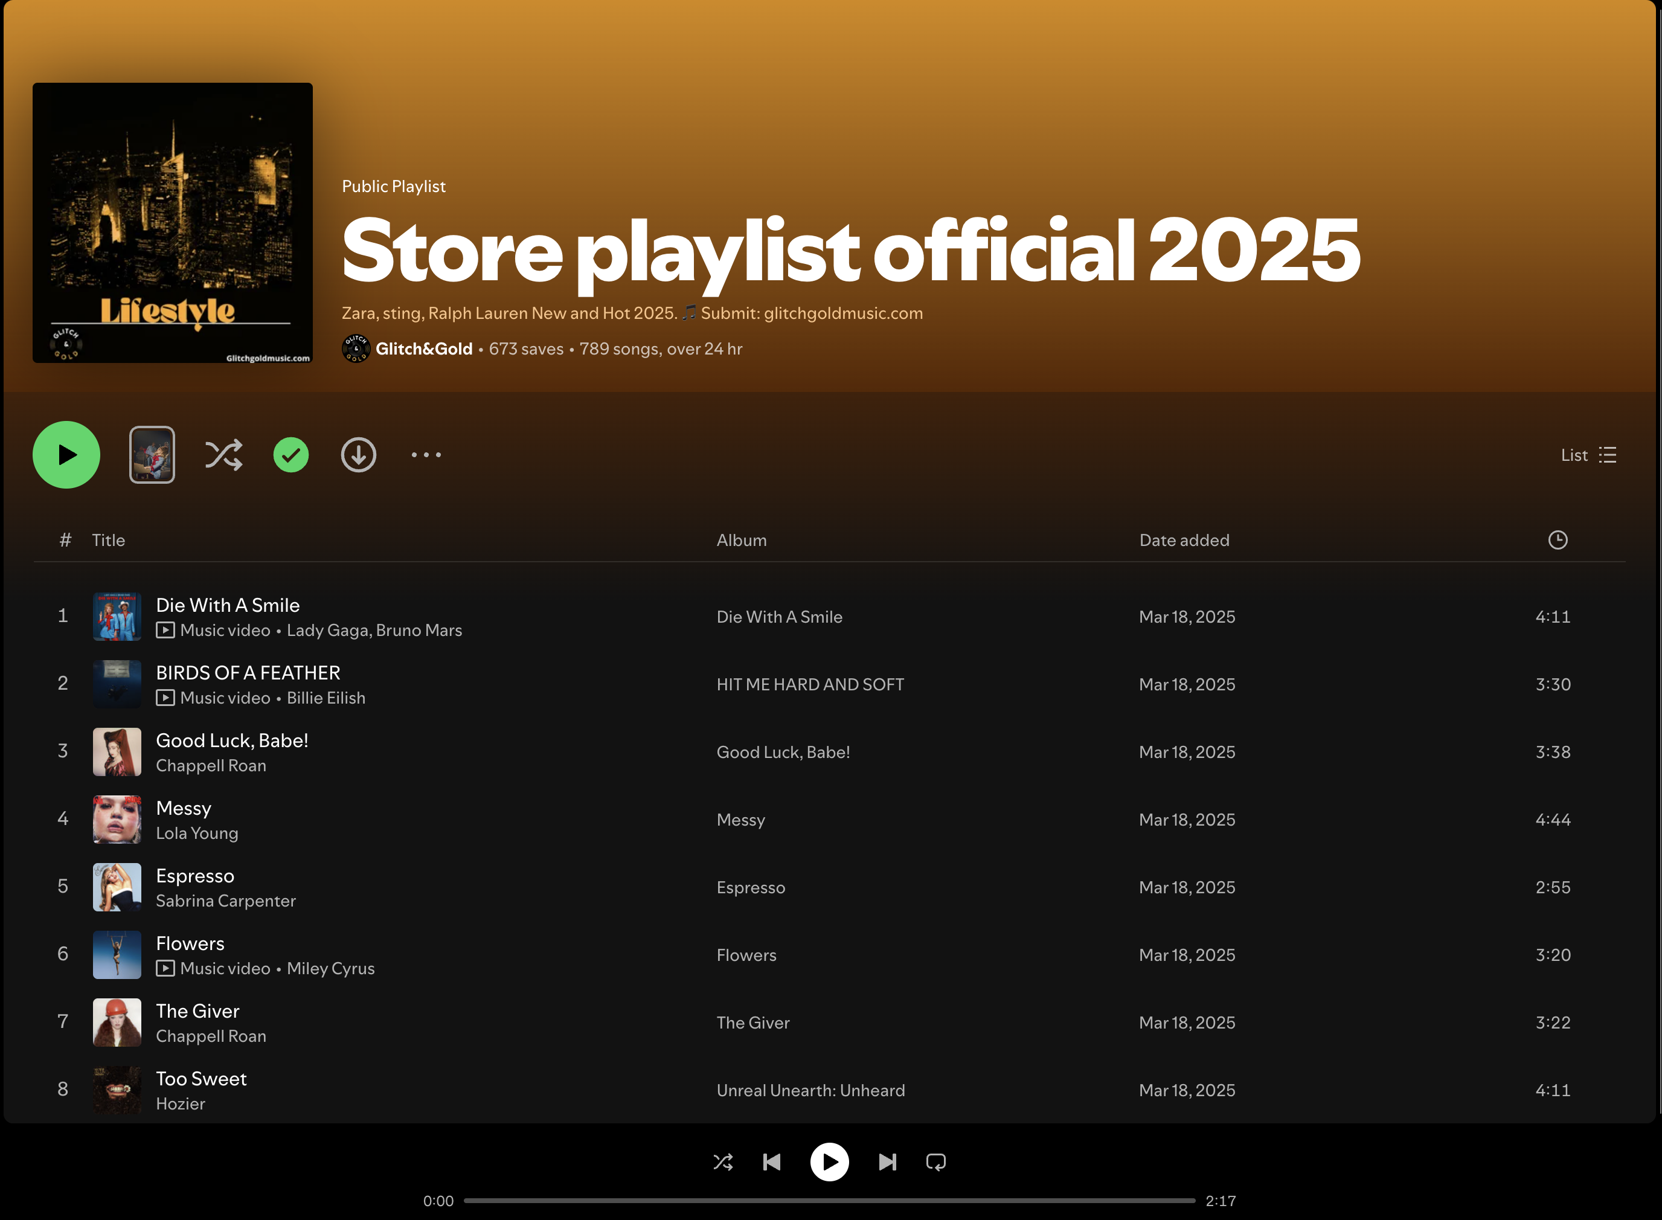The image size is (1662, 1220).
Task: Toggle shuffle in the bottom player
Action: [723, 1163]
